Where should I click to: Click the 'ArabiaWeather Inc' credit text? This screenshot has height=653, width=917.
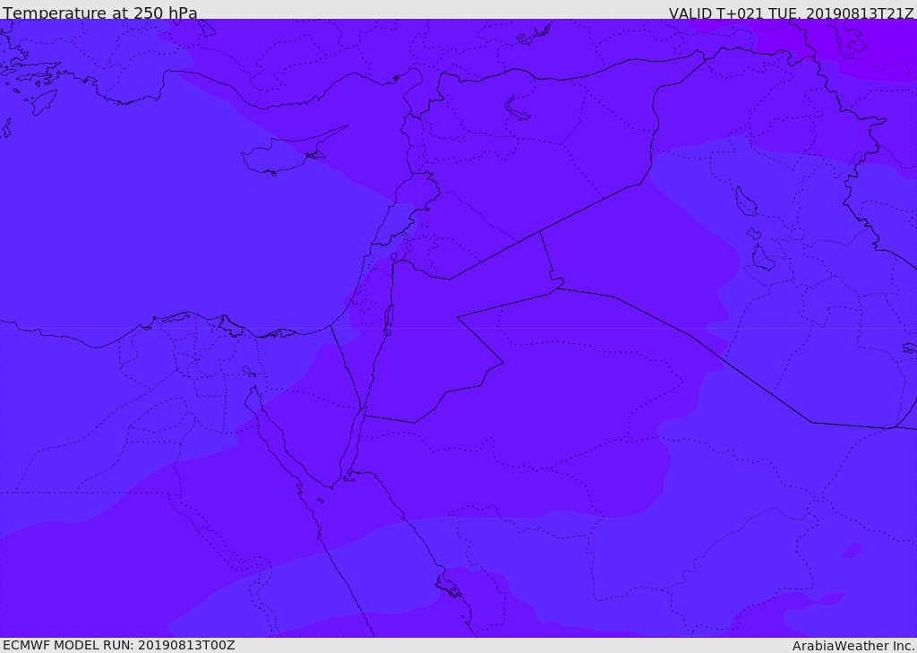tap(853, 646)
